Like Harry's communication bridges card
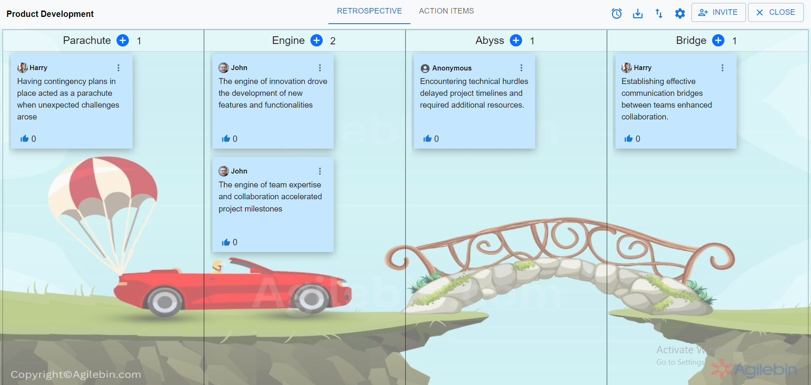Image resolution: width=811 pixels, height=385 pixels. click(629, 138)
